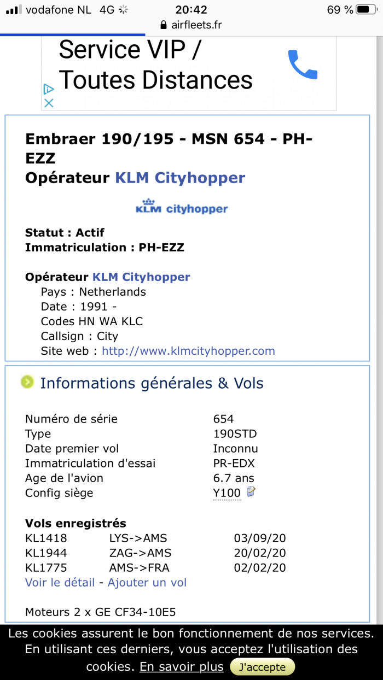Select the KL1418 LYS->AMS flight row

tap(155, 538)
